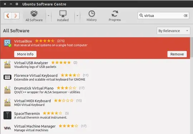Viewport: 193px width, 134px height.
Task: Open More Info for VirtualBox
Action: [x=25, y=54]
